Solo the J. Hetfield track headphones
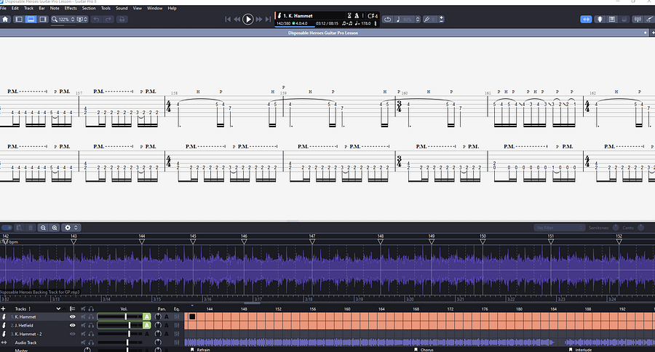Viewport: 655px width, 352px height. 91,325
